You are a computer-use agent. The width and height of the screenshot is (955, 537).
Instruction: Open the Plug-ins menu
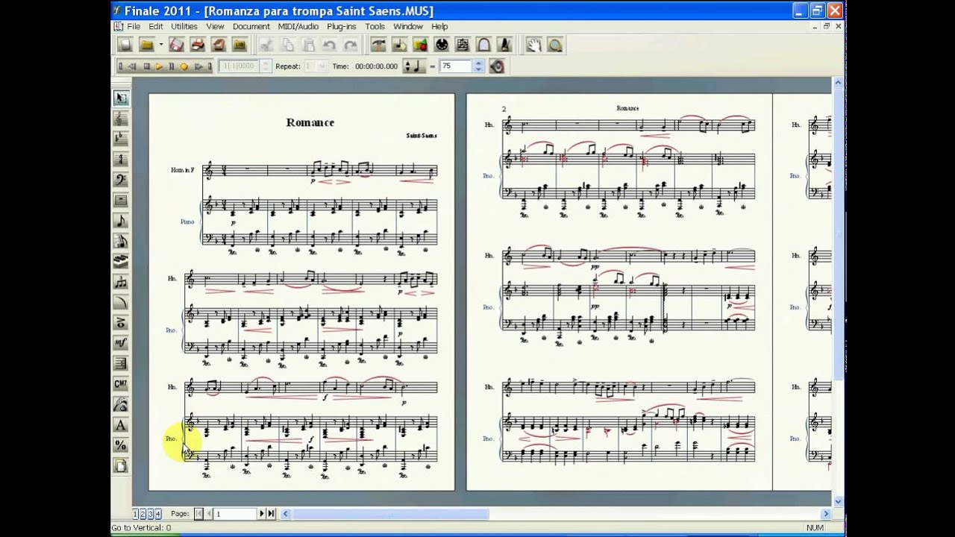[341, 26]
